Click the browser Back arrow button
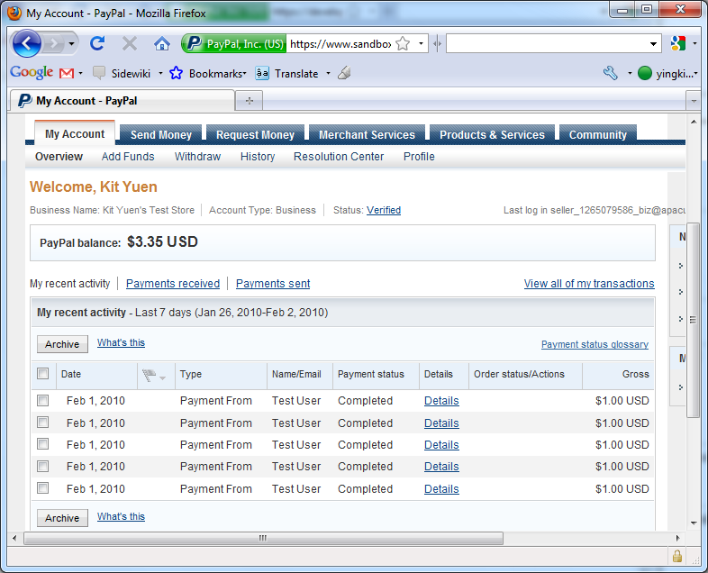The height and width of the screenshot is (573, 708). (27, 43)
